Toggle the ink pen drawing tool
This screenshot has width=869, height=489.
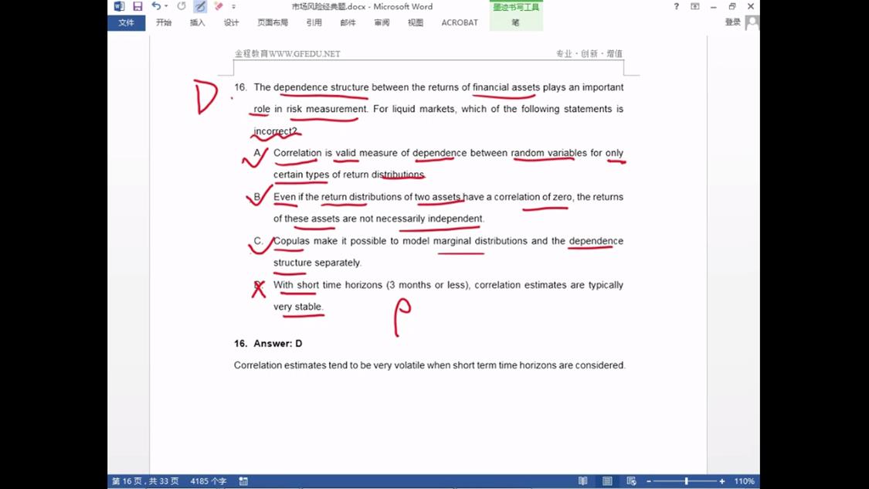200,7
